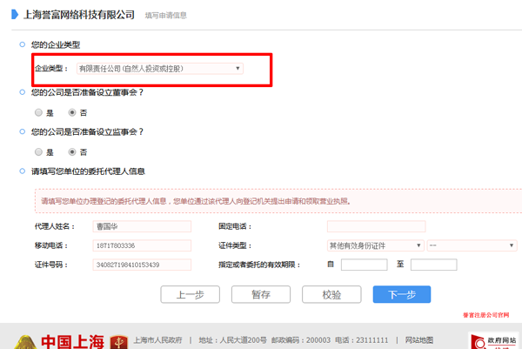Select 否 for setting up 董事会

click(x=73, y=112)
